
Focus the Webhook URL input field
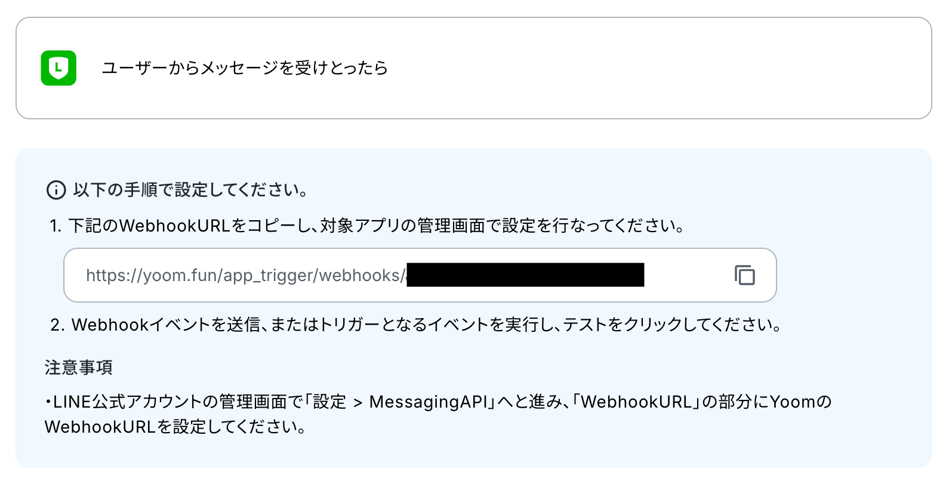(x=420, y=275)
